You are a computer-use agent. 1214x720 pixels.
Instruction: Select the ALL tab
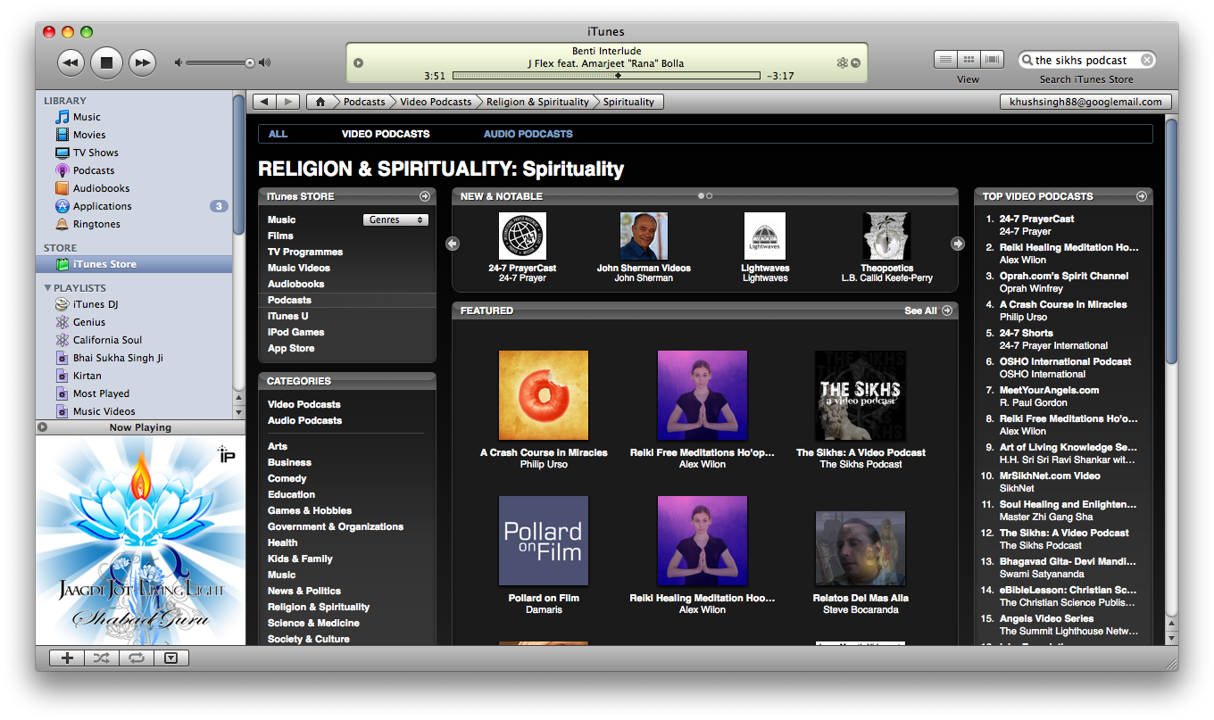[x=279, y=134]
